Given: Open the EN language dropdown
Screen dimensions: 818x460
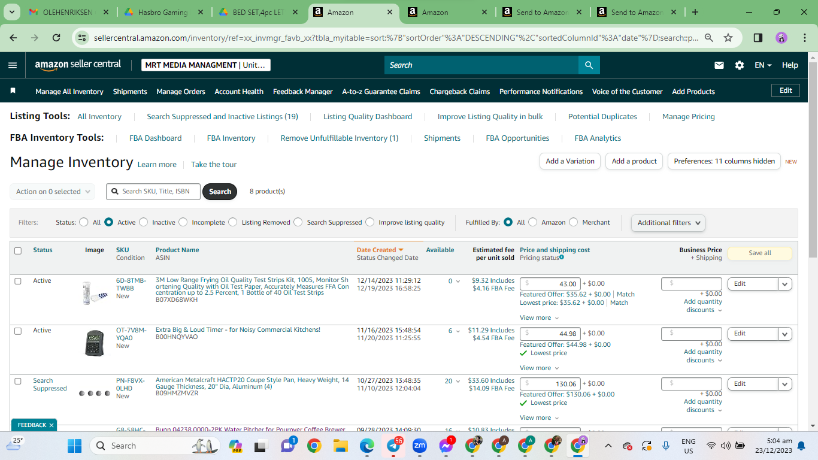Looking at the screenshot, I should click(x=763, y=65).
